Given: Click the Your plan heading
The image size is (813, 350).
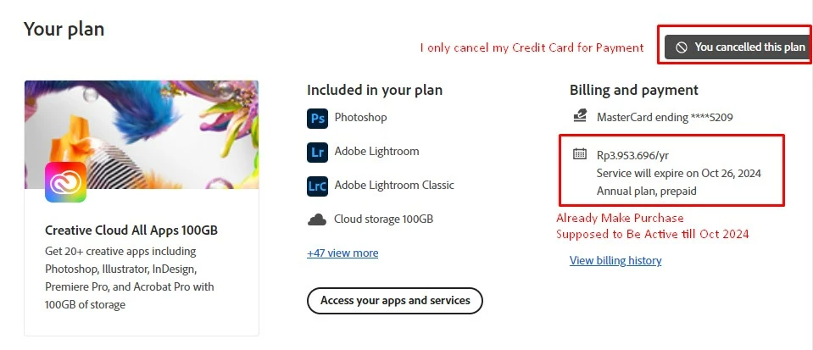Looking at the screenshot, I should (64, 29).
